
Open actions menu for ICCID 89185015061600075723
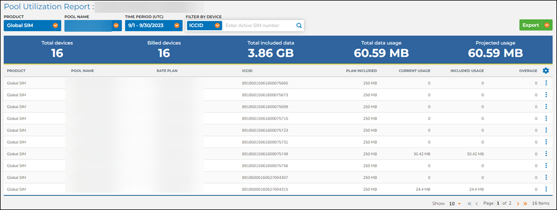pos(546,130)
